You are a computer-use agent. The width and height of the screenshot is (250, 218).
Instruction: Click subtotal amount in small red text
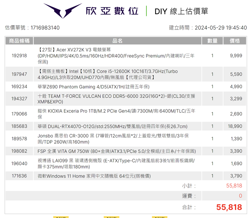pos(234,186)
